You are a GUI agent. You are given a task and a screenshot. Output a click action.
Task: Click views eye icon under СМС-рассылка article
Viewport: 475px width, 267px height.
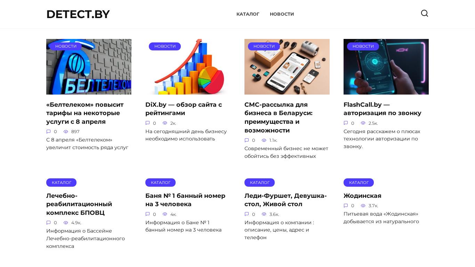point(264,140)
